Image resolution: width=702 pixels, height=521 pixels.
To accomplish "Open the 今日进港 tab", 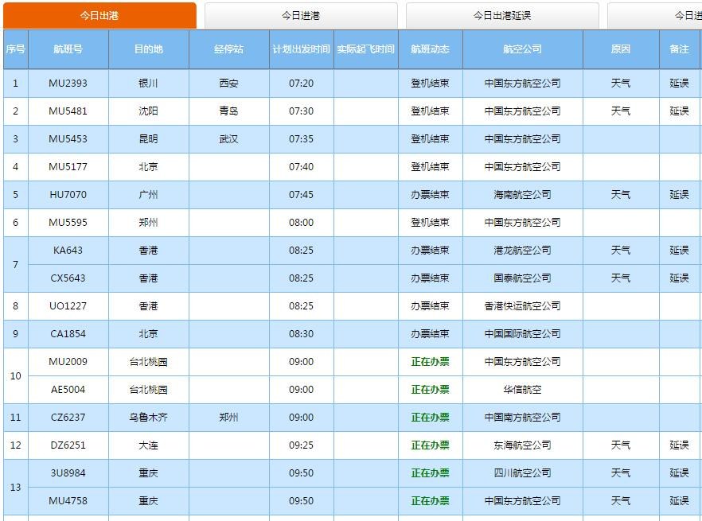I will click(x=301, y=16).
